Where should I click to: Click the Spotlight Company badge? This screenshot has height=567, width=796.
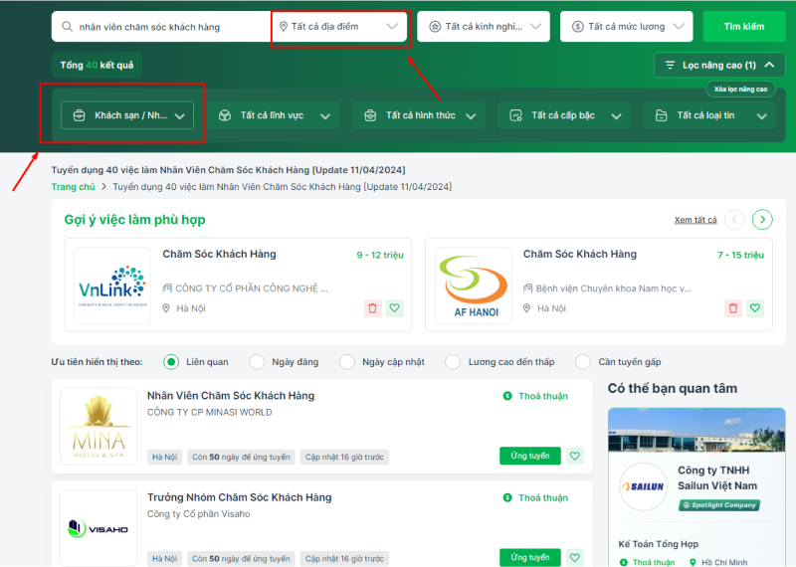719,505
